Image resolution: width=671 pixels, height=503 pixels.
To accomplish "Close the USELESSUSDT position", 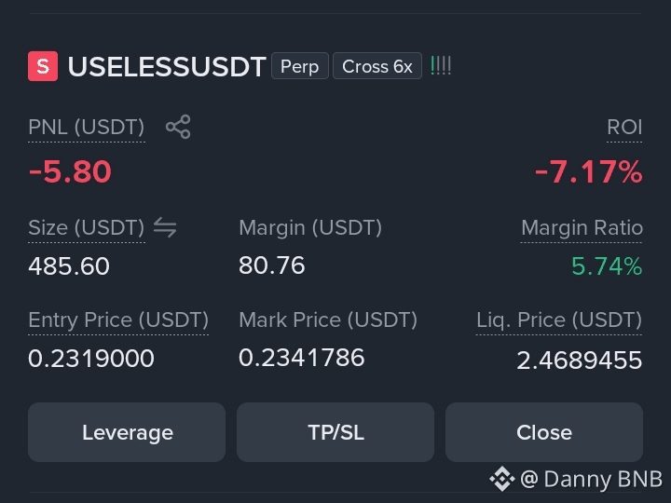I will click(x=544, y=432).
